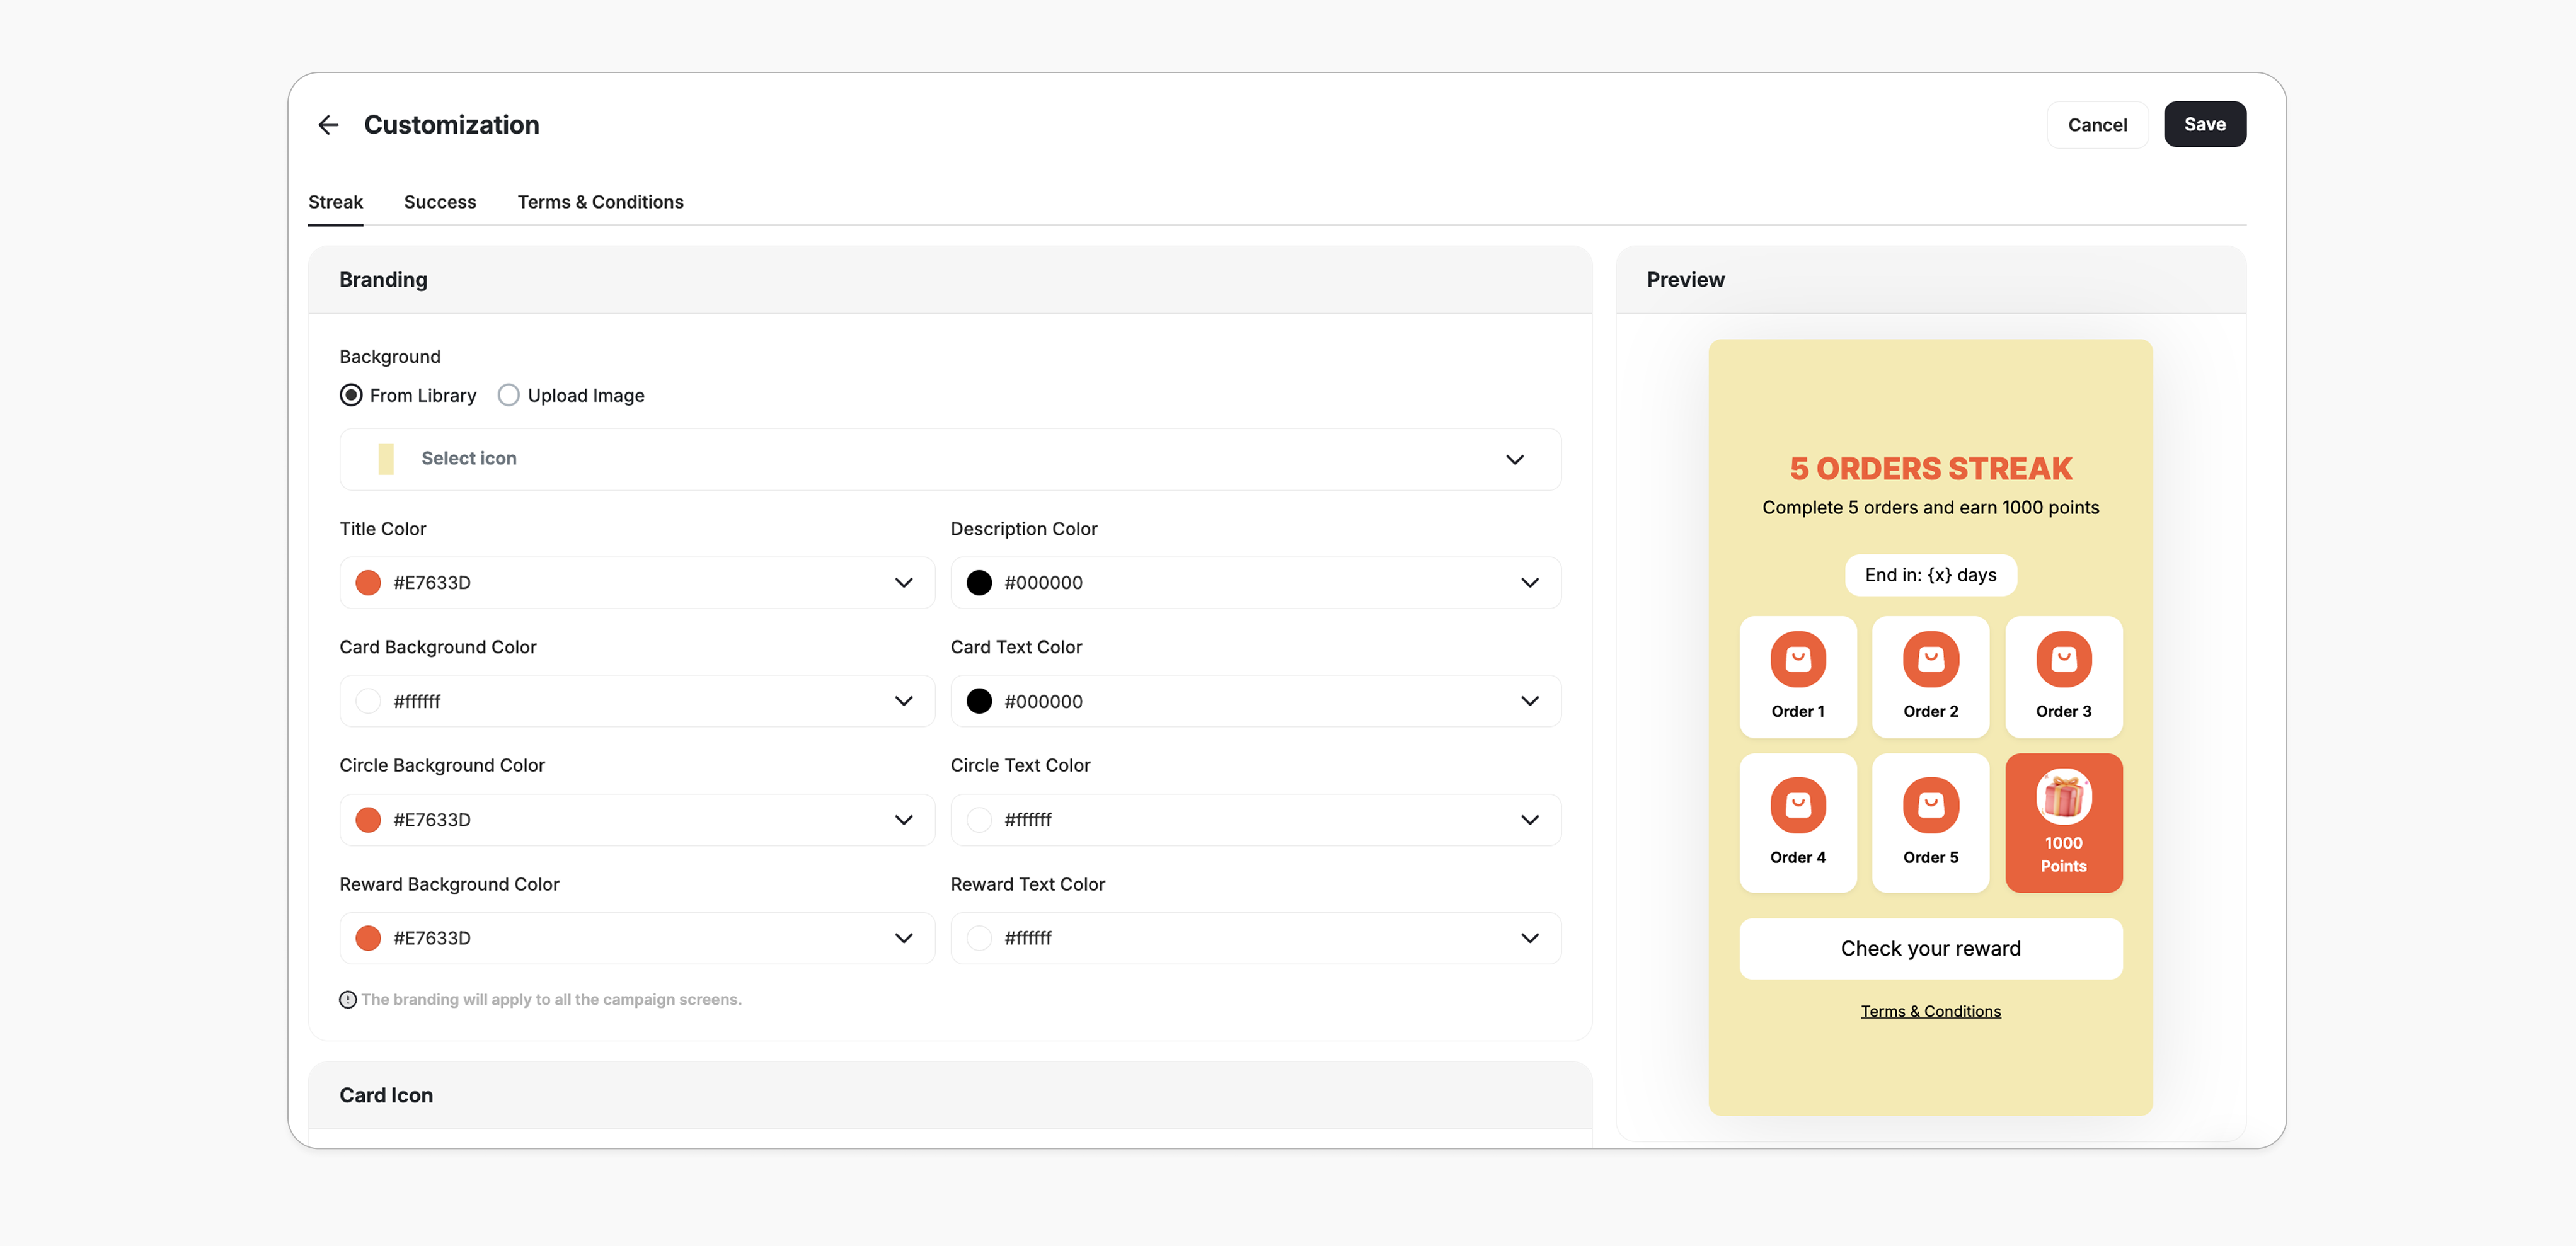Click the info icon beside branding note
2576x1246 pixels.
point(348,1000)
